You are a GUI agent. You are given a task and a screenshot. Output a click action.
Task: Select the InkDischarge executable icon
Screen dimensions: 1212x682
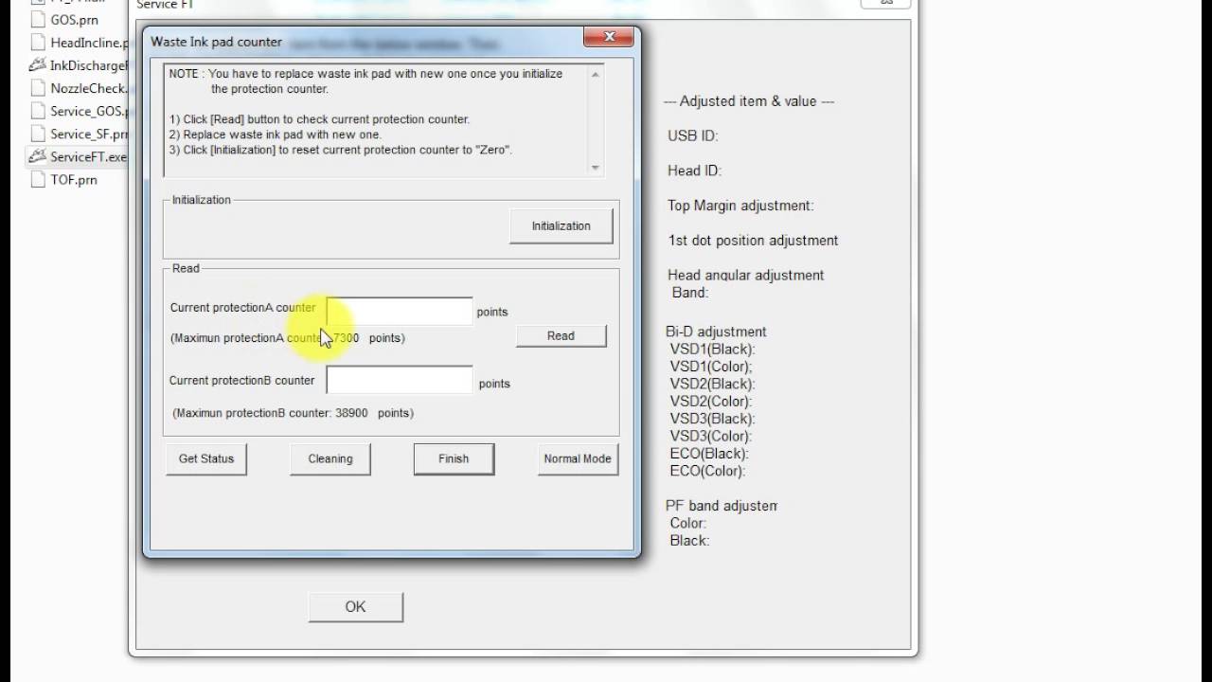[38, 65]
